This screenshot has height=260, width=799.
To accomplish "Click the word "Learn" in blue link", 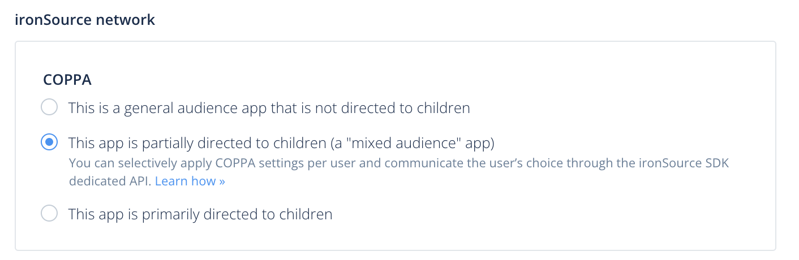I will click(x=170, y=181).
